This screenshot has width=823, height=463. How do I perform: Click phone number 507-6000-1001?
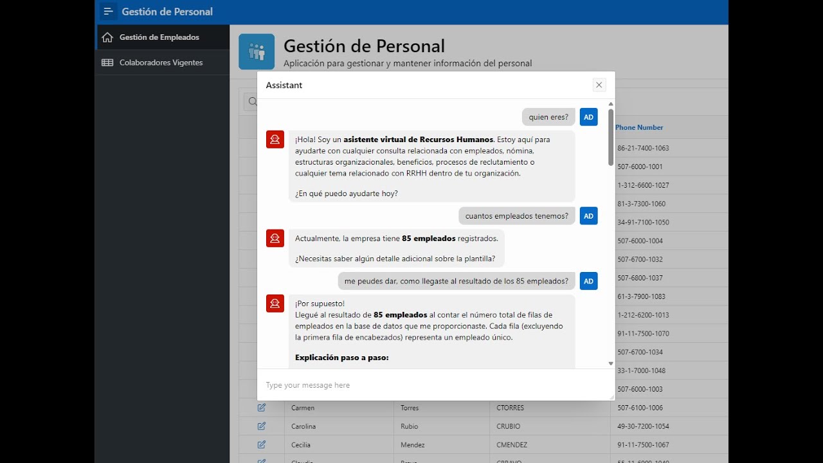click(x=640, y=167)
